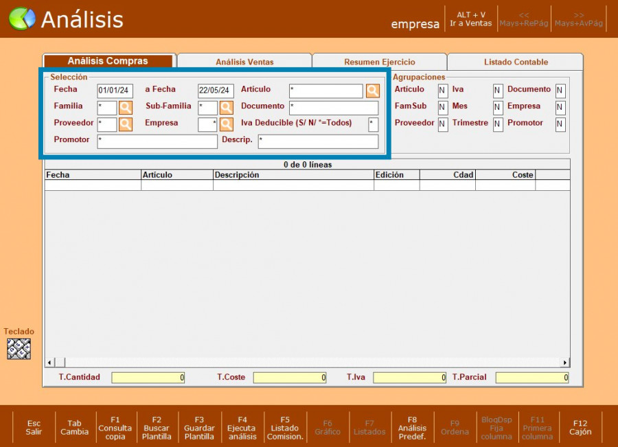Switch to the Análisis Ventas tab
The height and width of the screenshot is (447, 618).
coord(244,62)
